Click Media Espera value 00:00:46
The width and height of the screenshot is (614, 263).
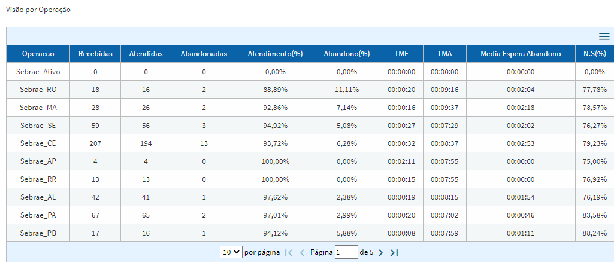pyautogui.click(x=521, y=215)
